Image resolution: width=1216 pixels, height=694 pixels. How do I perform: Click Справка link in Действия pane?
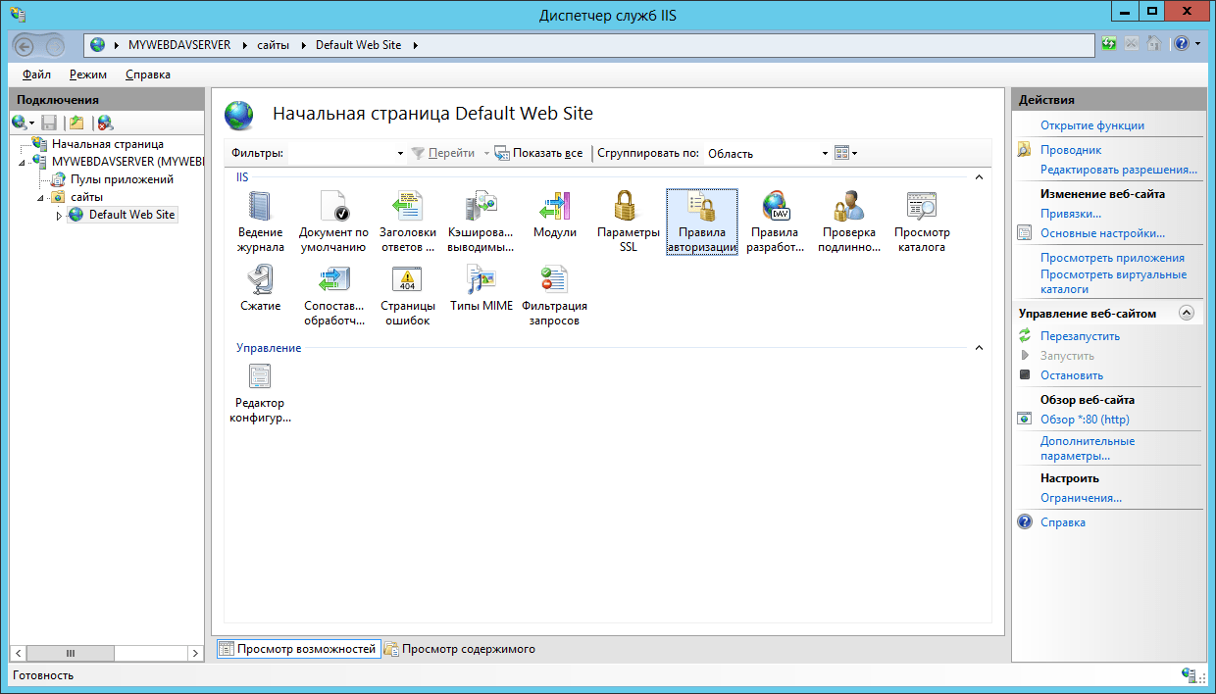click(x=1063, y=522)
